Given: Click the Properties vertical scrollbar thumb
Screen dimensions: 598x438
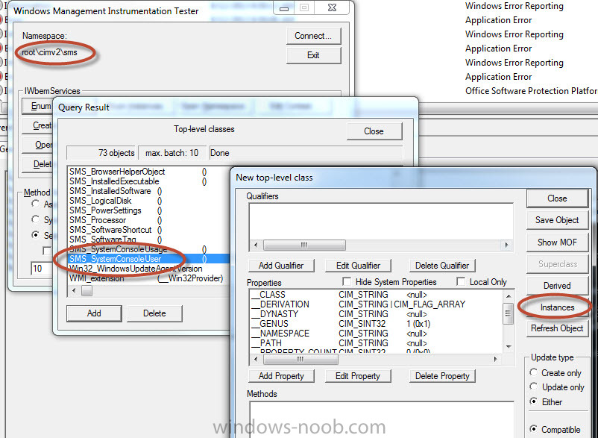Looking at the screenshot, I should (x=508, y=313).
